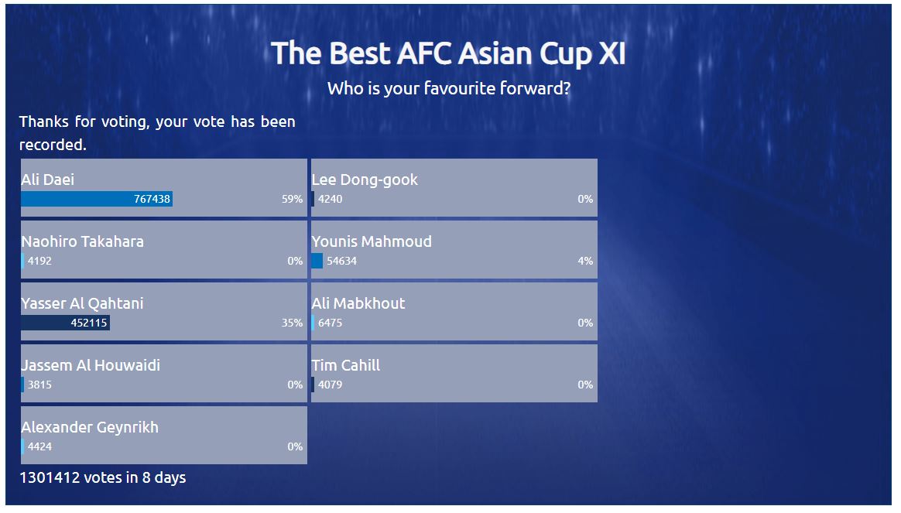Choose the Tim Cahill result card
The image size is (901, 513).
point(454,374)
